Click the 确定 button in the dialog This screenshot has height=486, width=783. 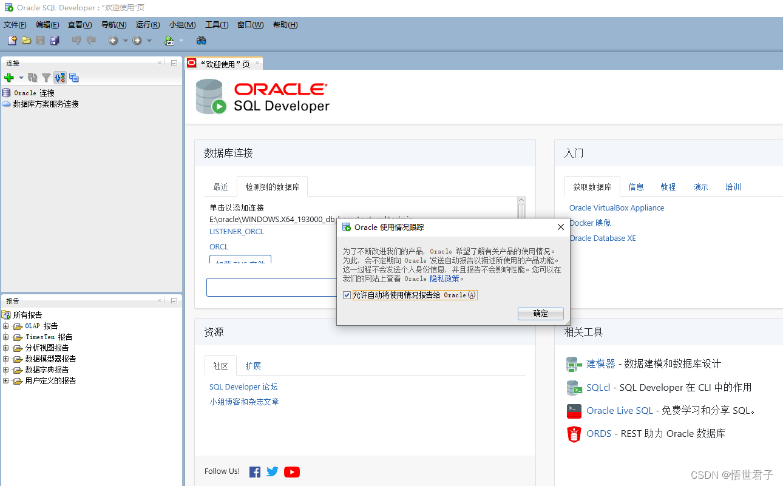pos(540,314)
